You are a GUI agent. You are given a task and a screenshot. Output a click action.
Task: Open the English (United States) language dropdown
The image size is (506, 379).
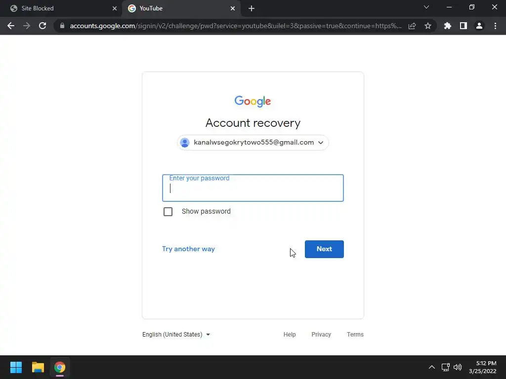(176, 335)
